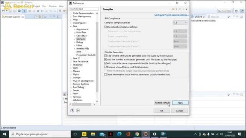
Task: Click the preferences tree horizontal scrollbar
Action: click(x=81, y=104)
